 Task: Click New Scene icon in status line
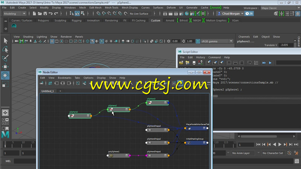pos(34,14)
